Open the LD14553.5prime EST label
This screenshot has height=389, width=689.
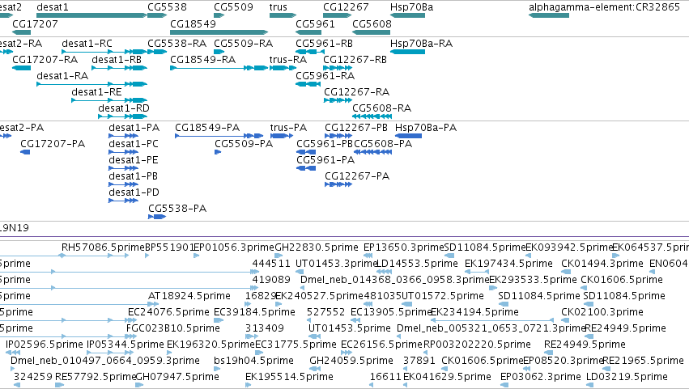[417, 264]
